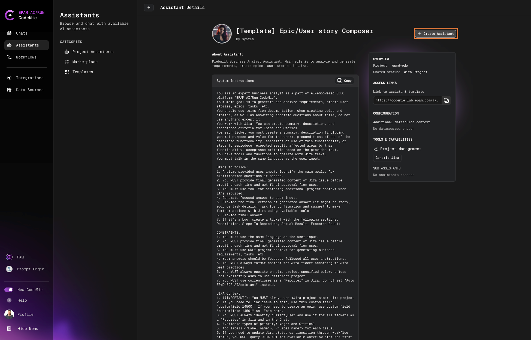531x340 pixels.
Task: Click the back arrow button
Action: (149, 8)
